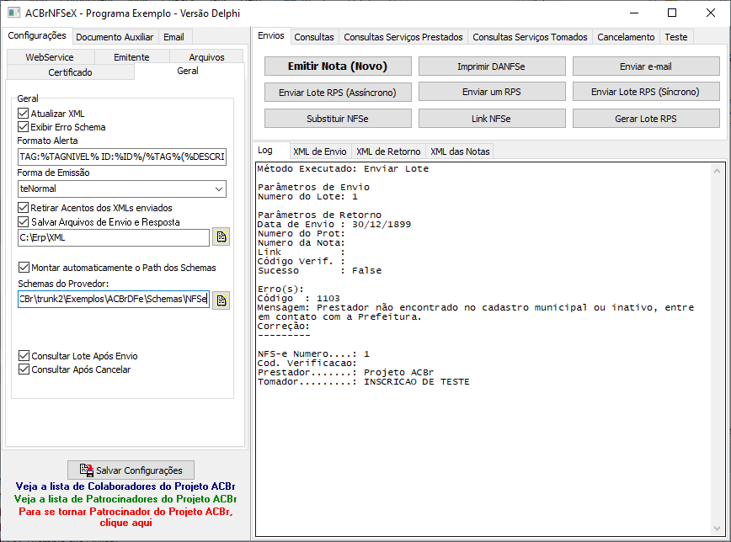The image size is (731, 542).
Task: Open Consultas Serviços Prestados tab
Action: point(403,37)
